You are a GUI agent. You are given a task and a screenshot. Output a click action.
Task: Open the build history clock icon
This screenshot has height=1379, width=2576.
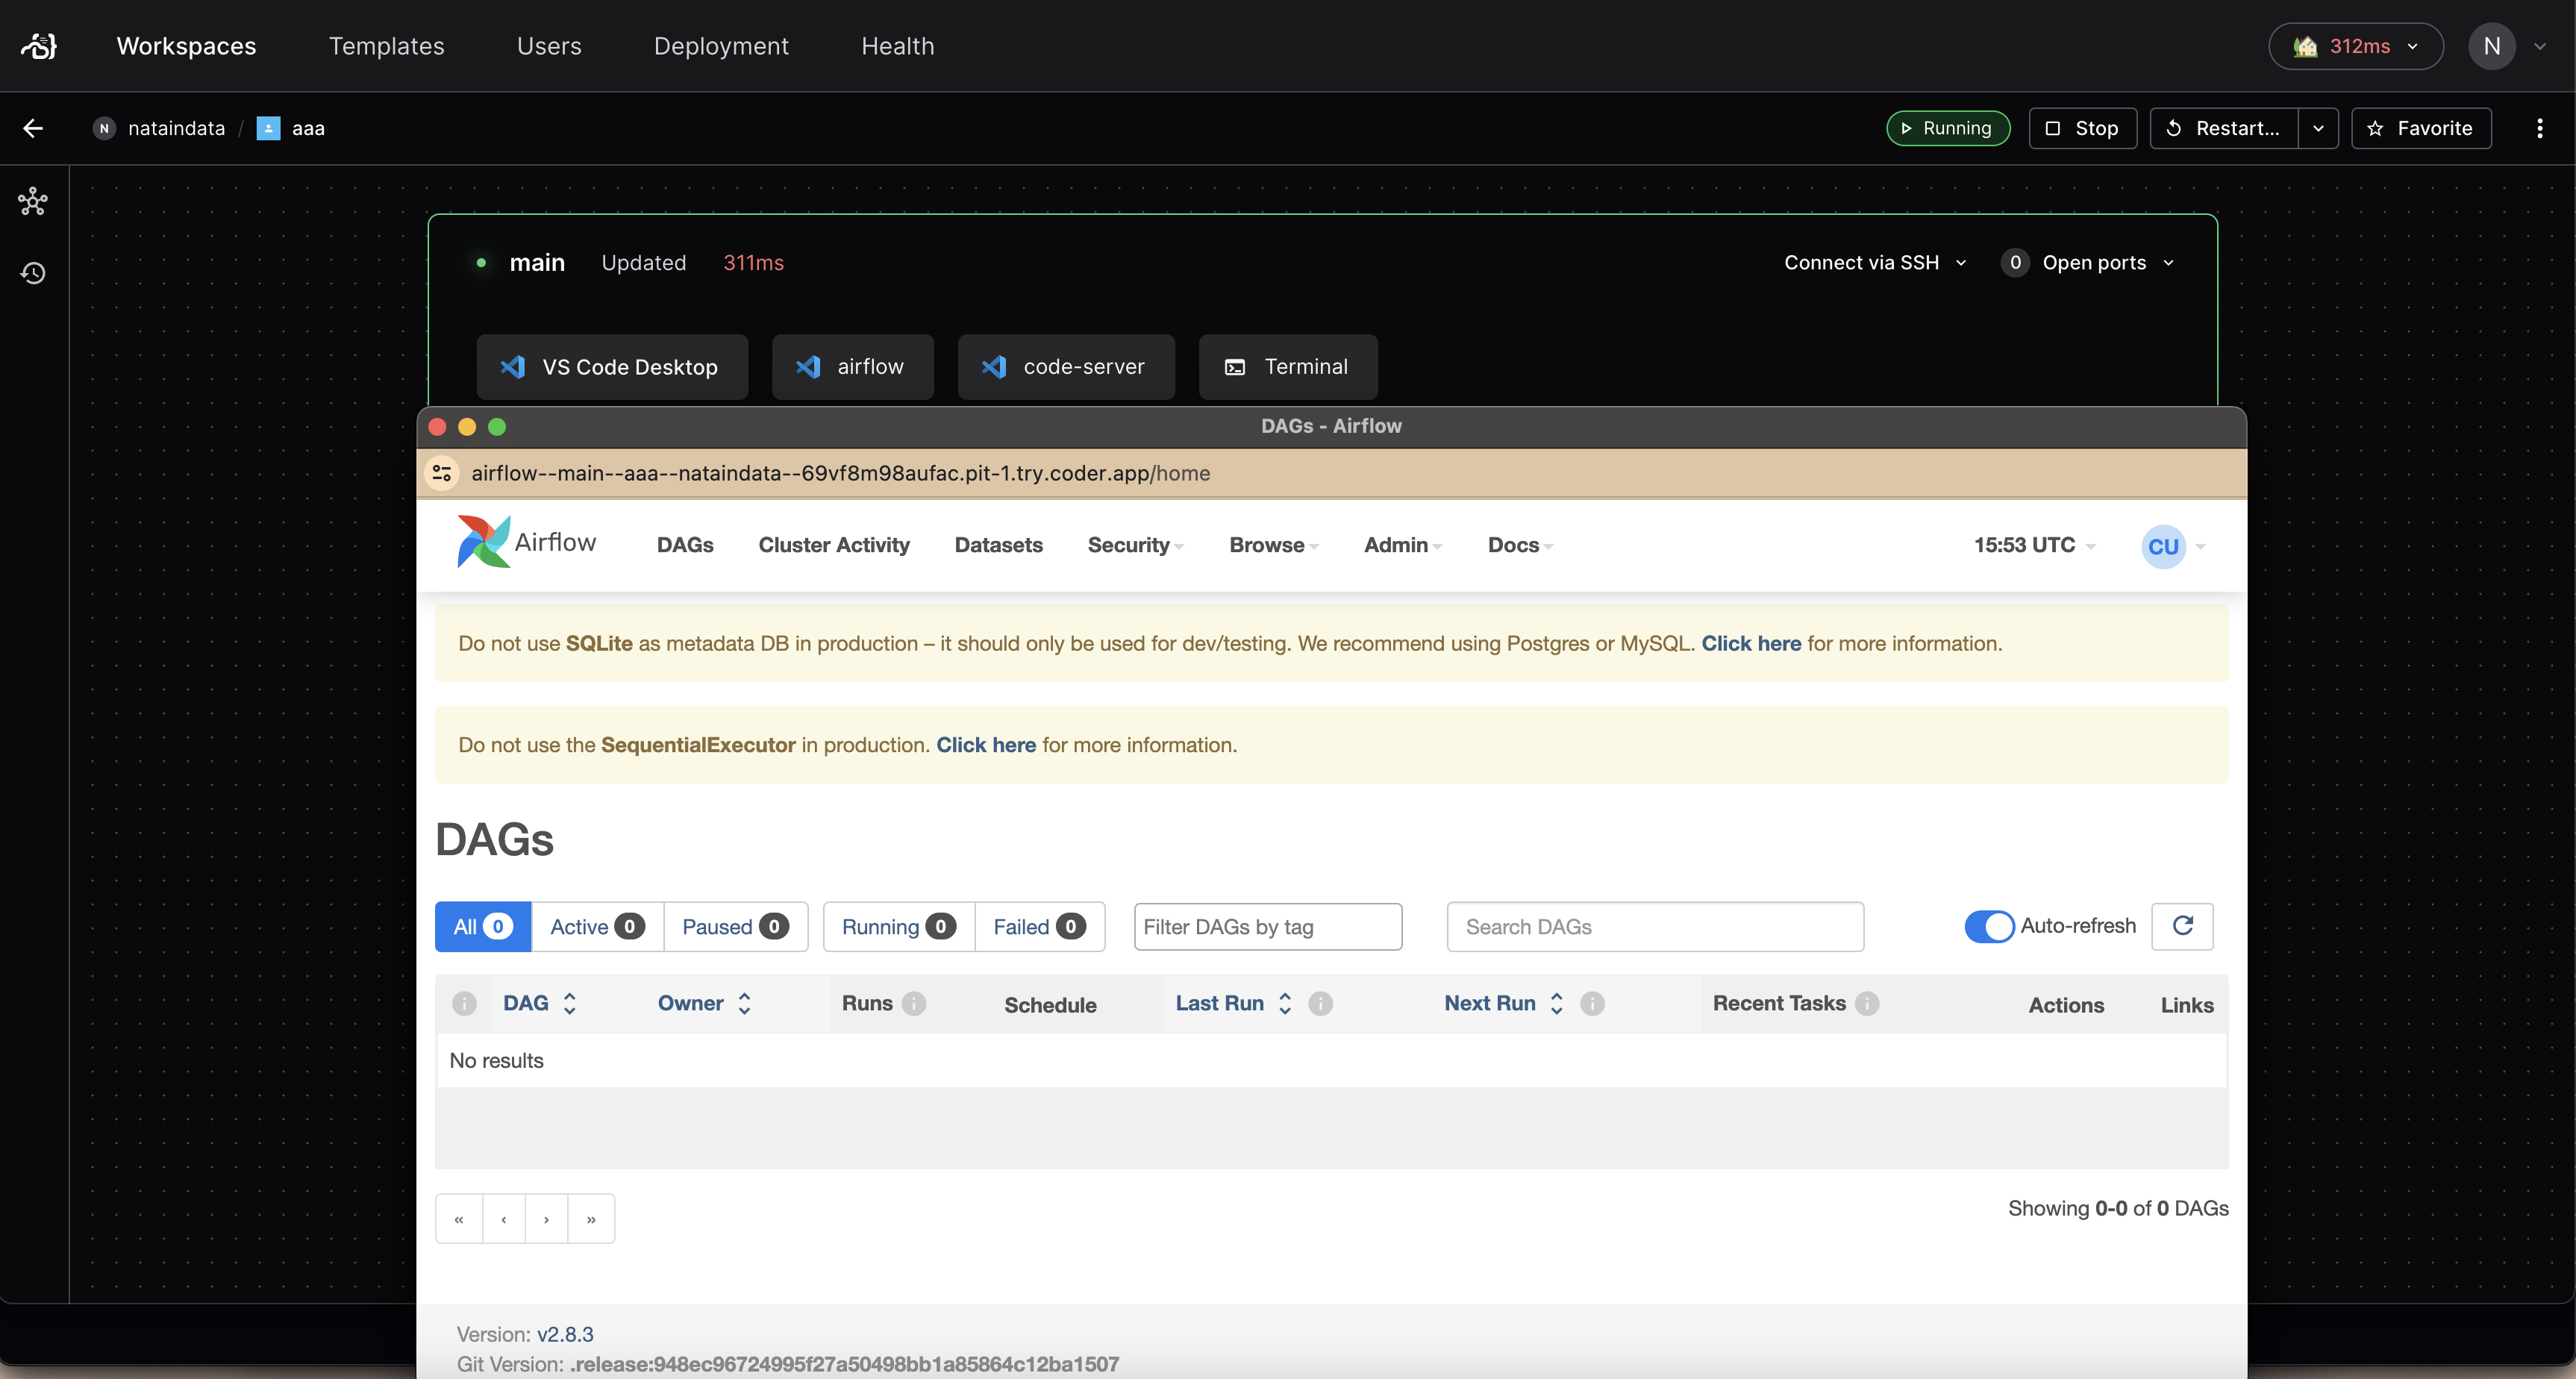coord(33,273)
